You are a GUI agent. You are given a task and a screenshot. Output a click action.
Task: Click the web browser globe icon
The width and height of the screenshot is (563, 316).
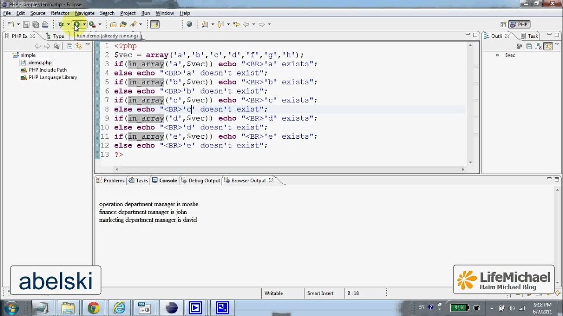[x=189, y=25]
